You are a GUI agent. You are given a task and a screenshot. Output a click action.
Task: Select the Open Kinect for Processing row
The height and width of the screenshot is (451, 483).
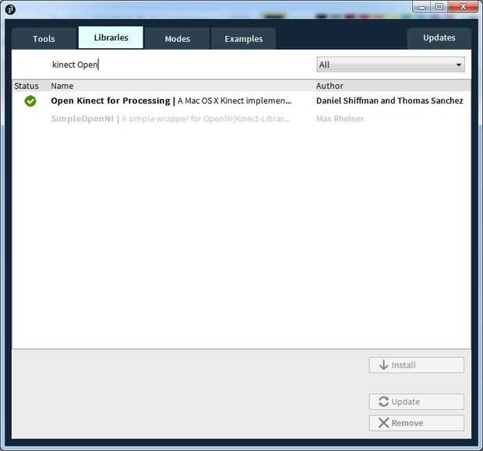241,100
